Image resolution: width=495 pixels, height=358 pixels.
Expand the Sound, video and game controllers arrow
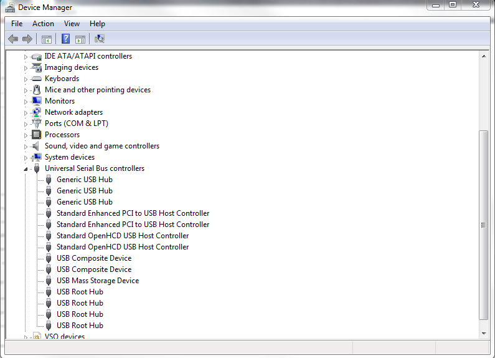tap(26, 147)
